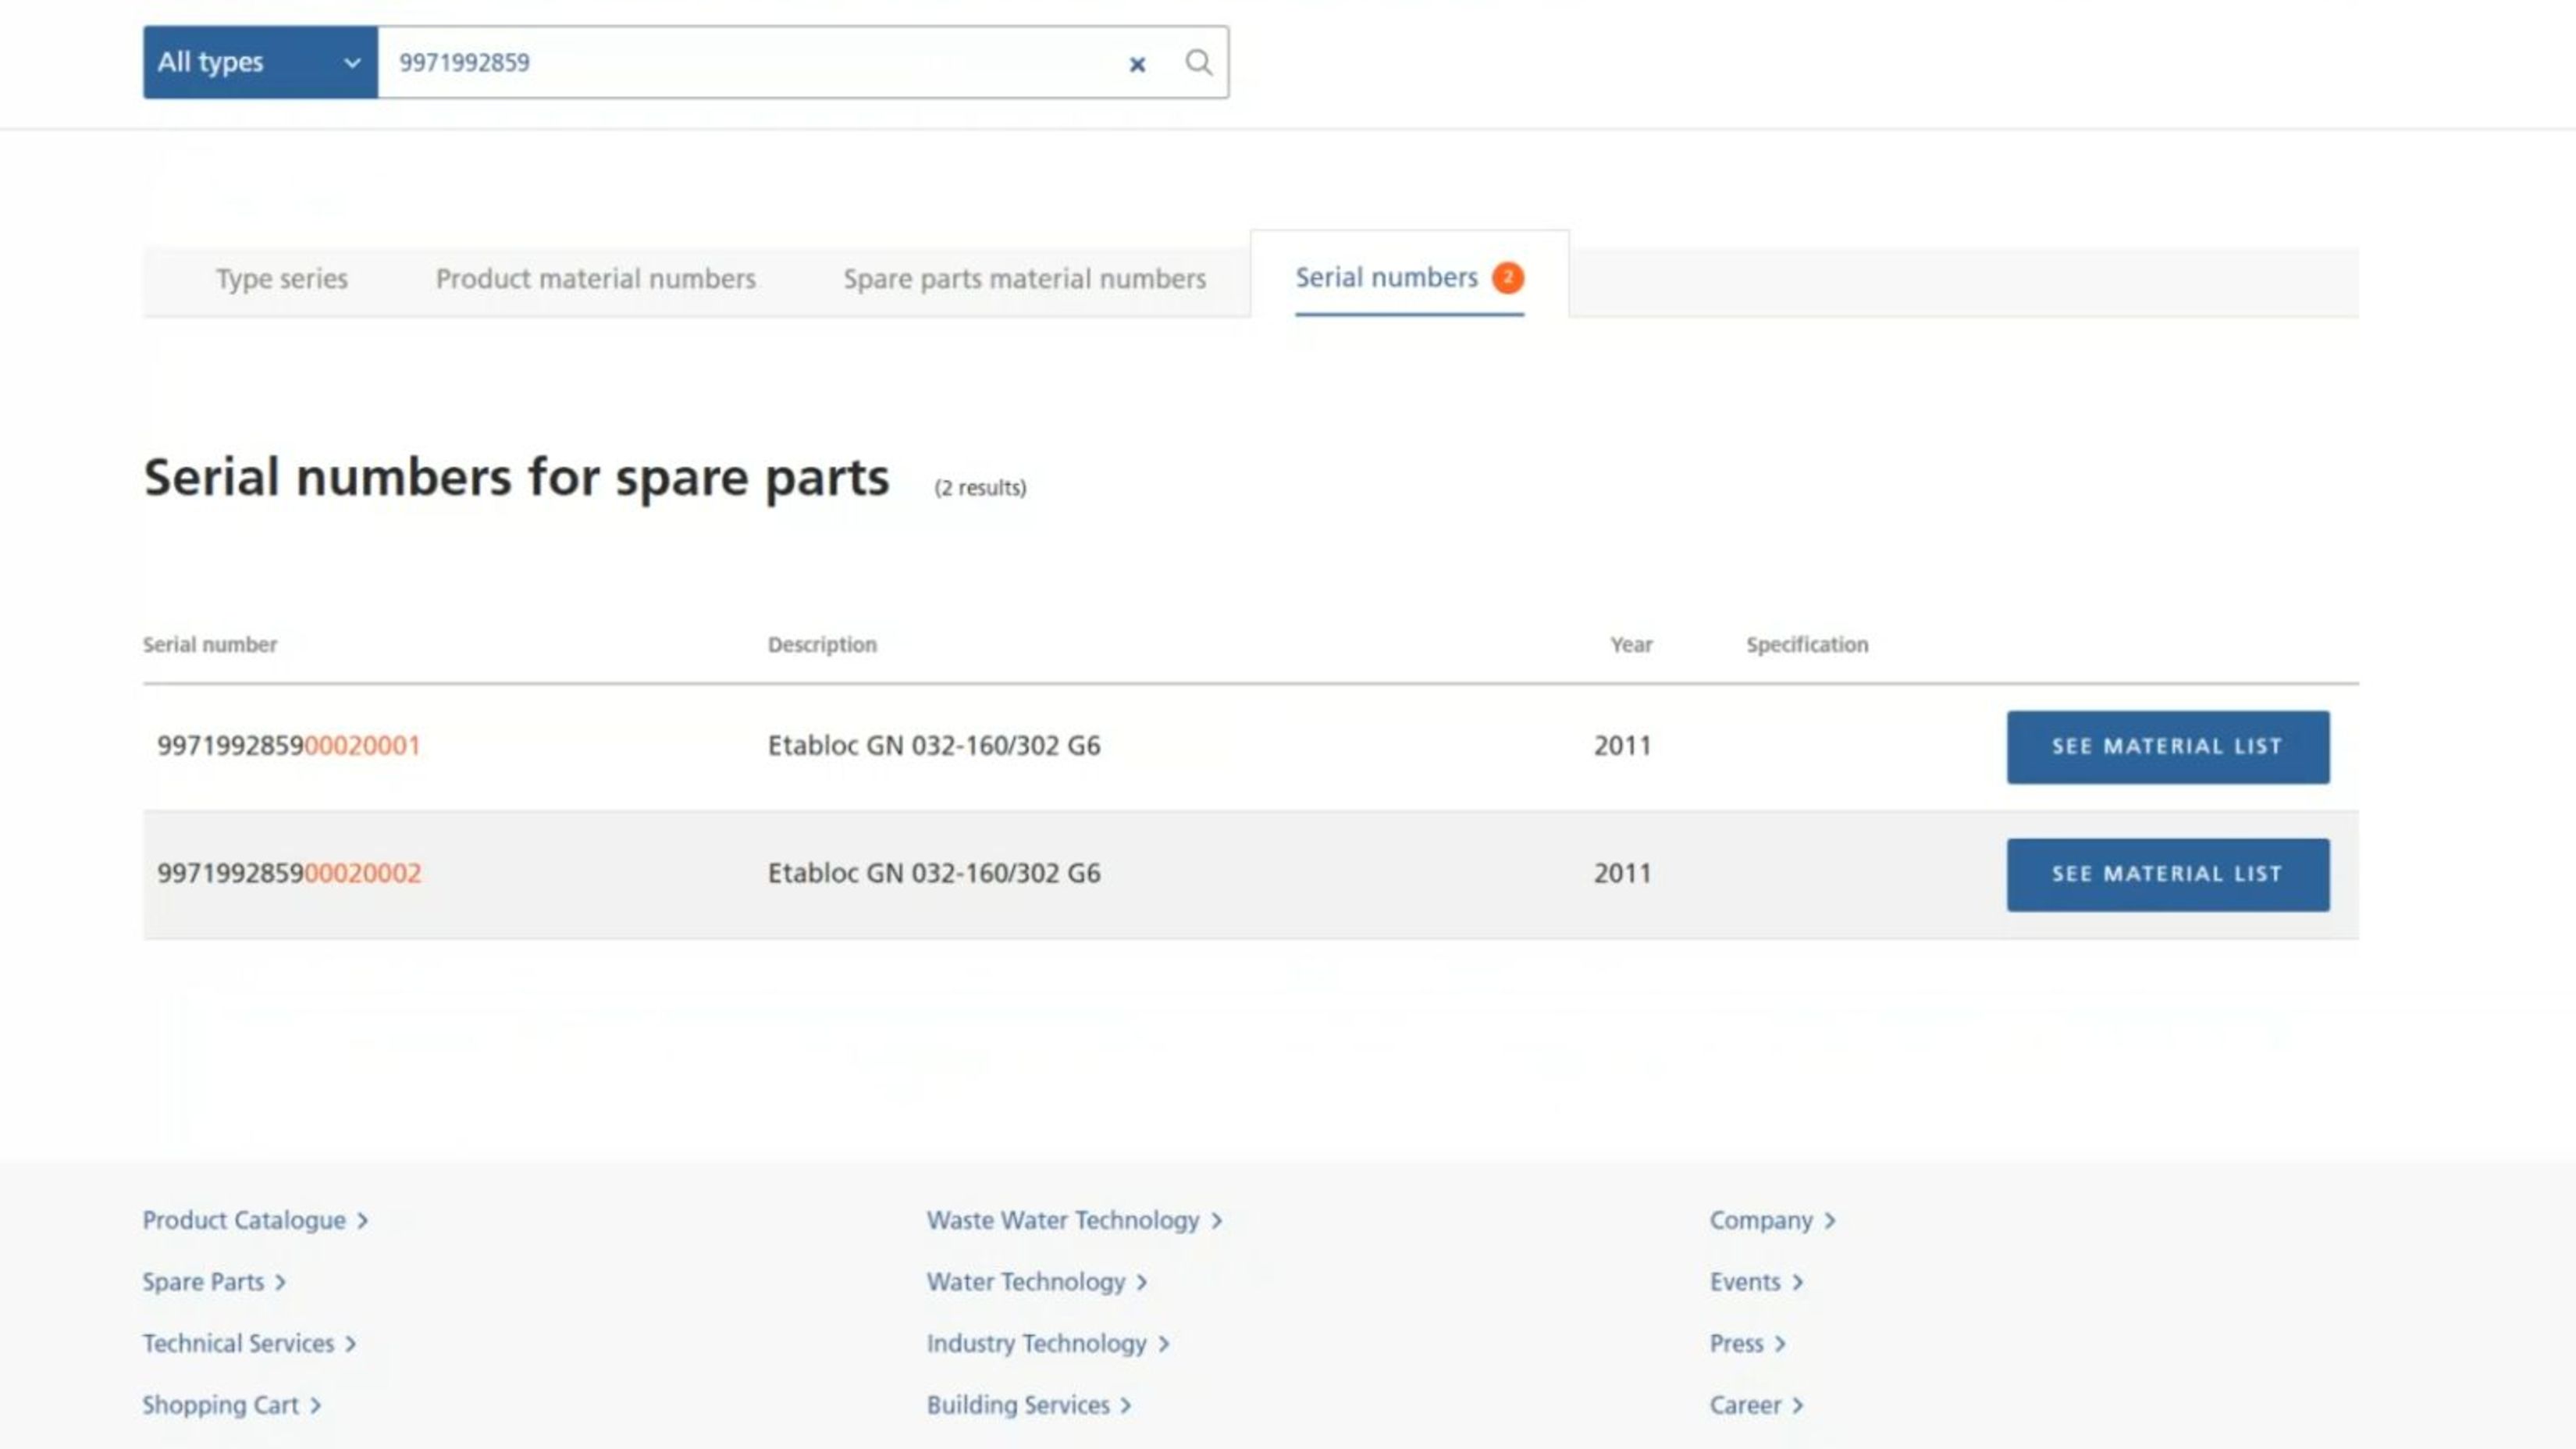Clear the search field with the X icon
Screen dimensions: 2576x1449
1136,63
